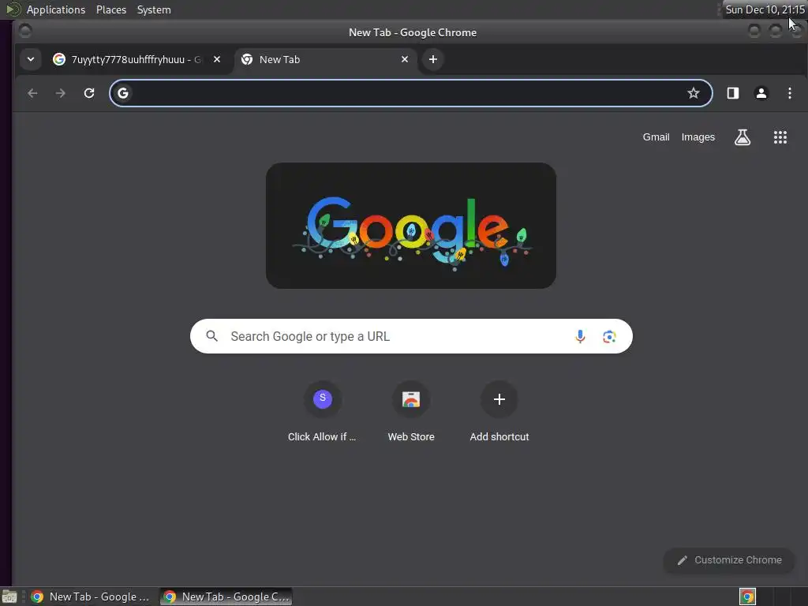Open the Web Store shortcut
This screenshot has width=808, height=606.
(x=410, y=412)
